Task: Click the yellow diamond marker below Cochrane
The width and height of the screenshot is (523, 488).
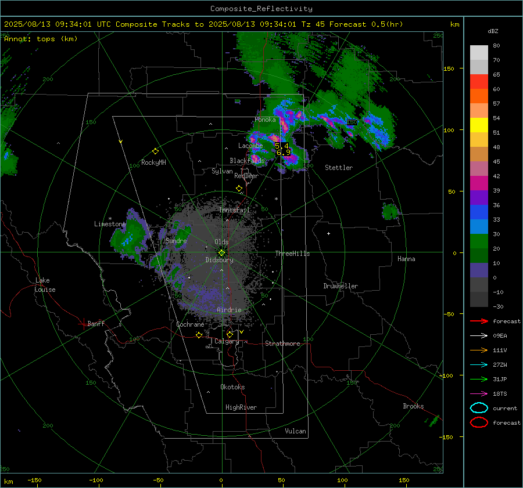Action: point(199,335)
